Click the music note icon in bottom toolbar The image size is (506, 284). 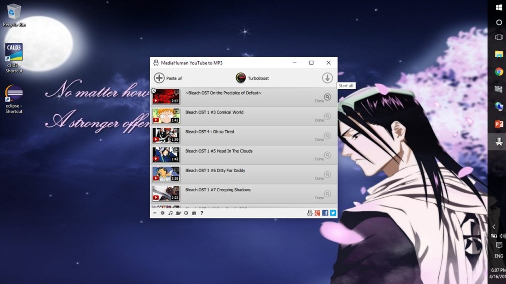(170, 213)
